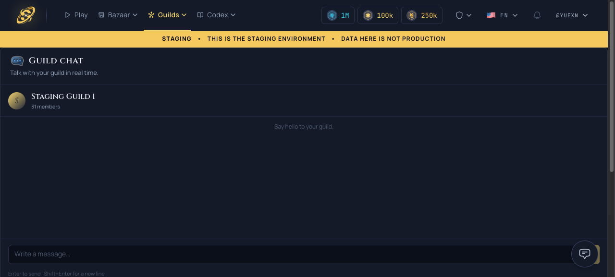This screenshot has width=615, height=277.
Task: Click the 1M blue currency balance
Action: coord(338,15)
